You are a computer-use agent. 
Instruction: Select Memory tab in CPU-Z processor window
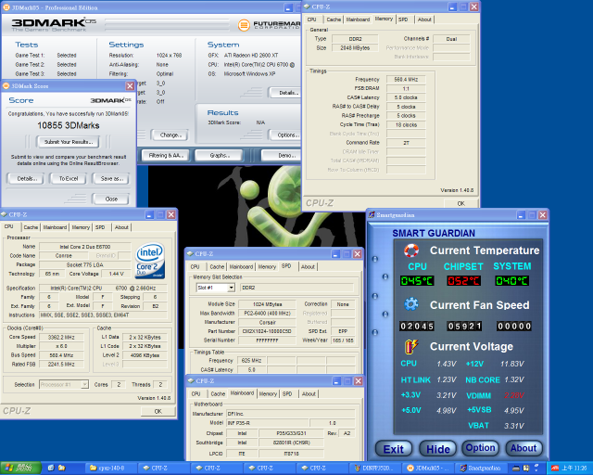(x=81, y=227)
